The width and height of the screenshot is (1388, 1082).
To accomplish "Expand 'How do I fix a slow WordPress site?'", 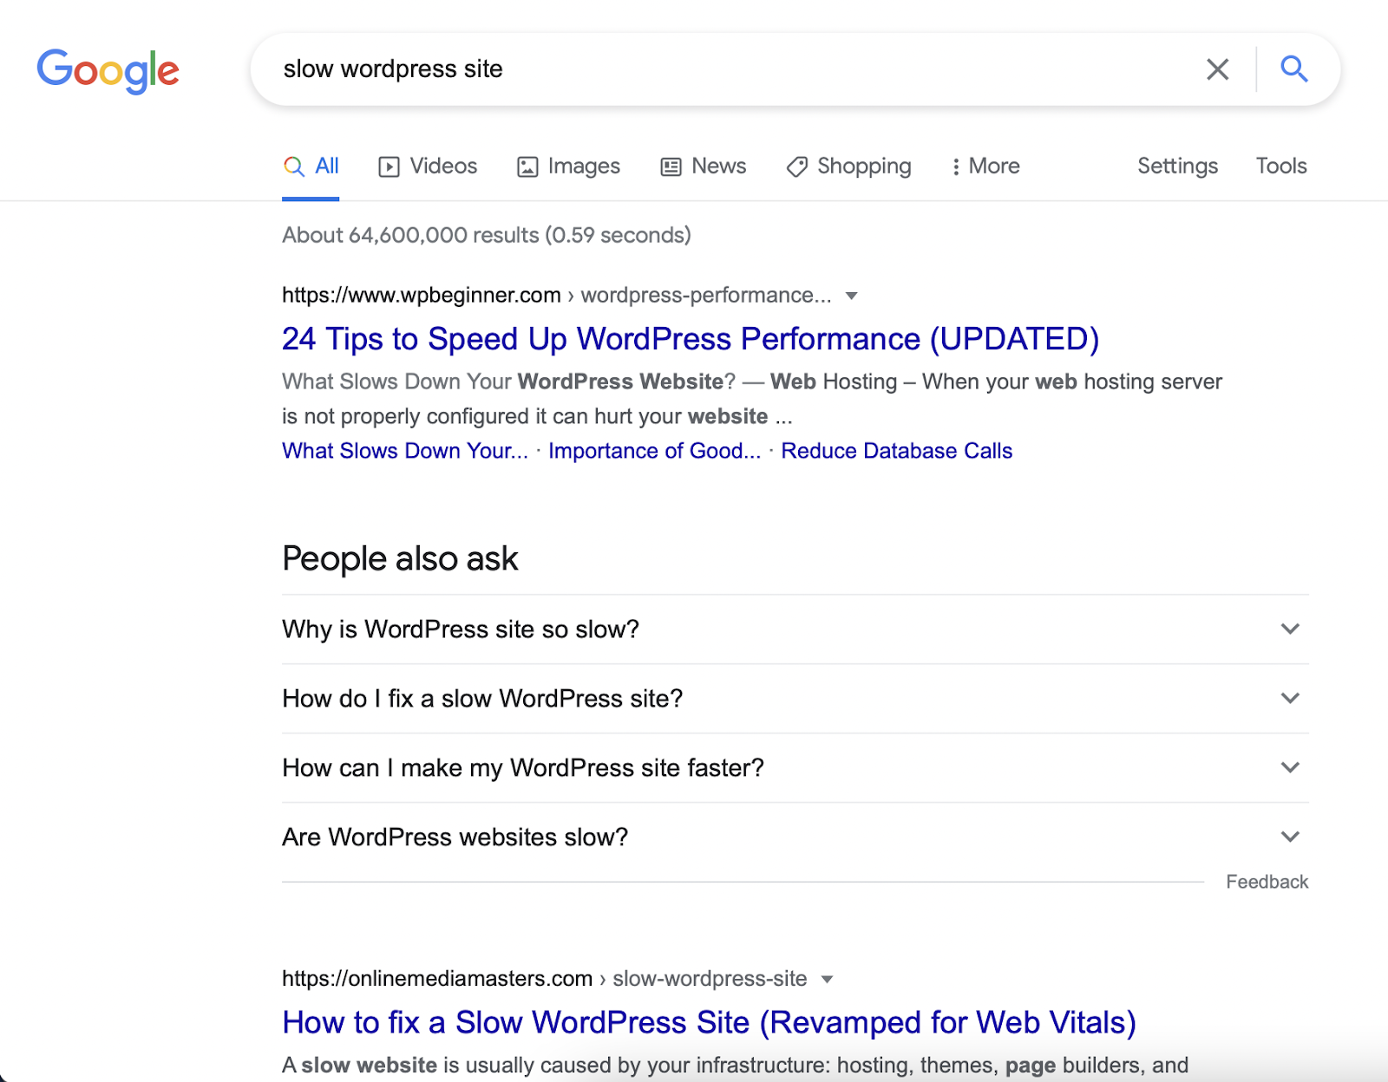I will (x=795, y=699).
